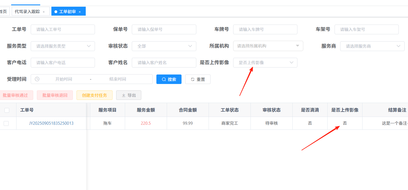
Task: Click 创建支付任务 button
Action: [94, 95]
